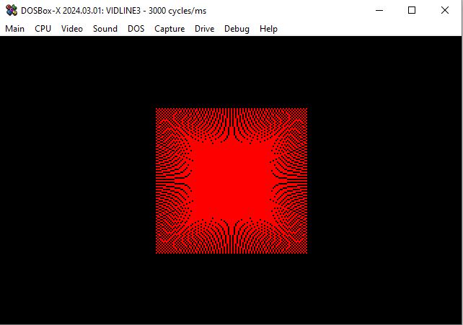
Task: Open the Drive menu
Action: 204,29
